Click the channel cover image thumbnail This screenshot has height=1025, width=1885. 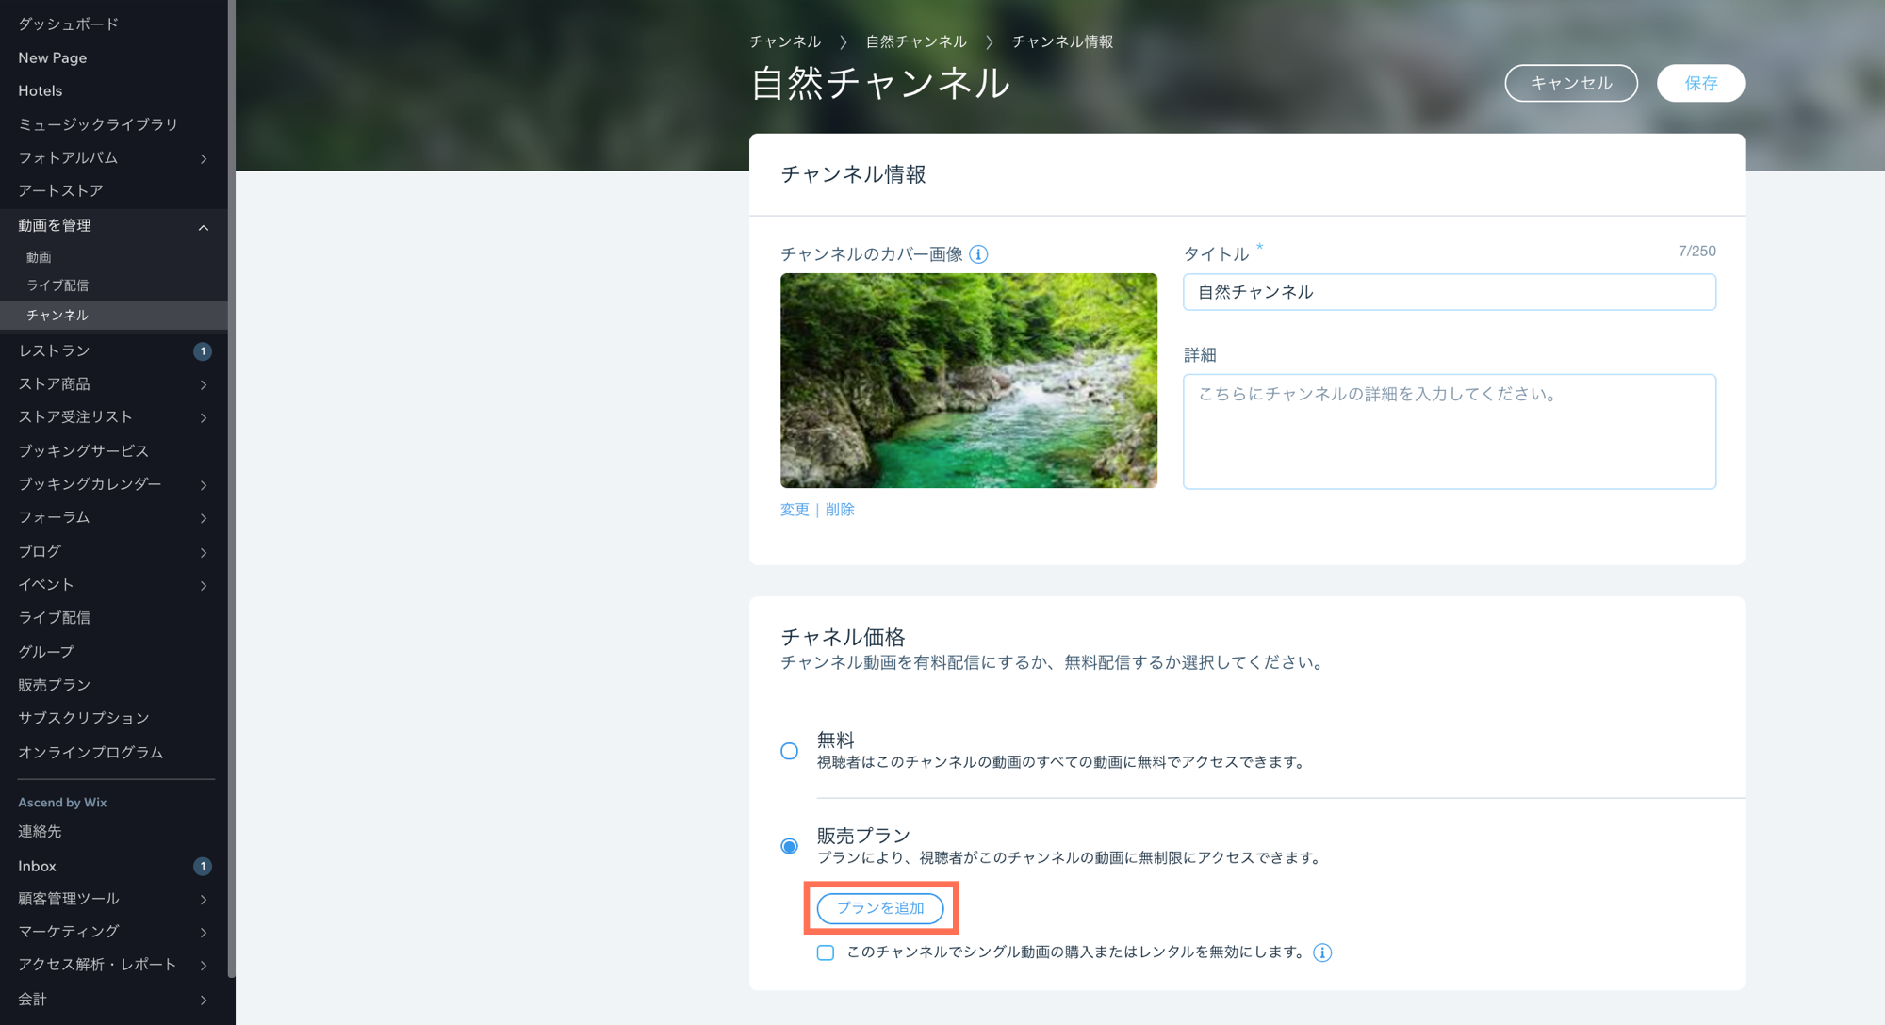point(968,381)
